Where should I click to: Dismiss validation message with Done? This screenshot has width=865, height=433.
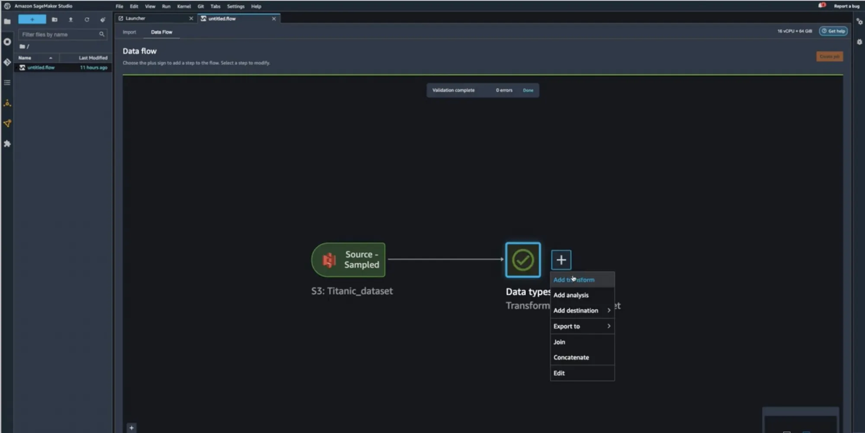tap(528, 90)
